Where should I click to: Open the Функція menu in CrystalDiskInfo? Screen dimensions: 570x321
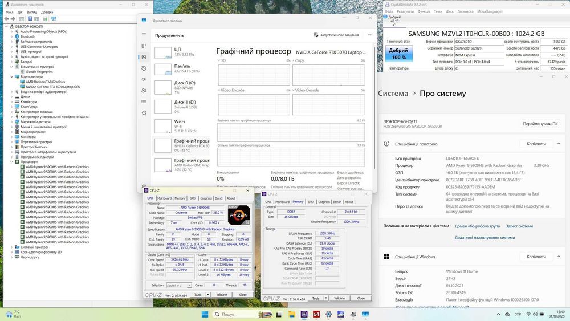pyautogui.click(x=424, y=11)
